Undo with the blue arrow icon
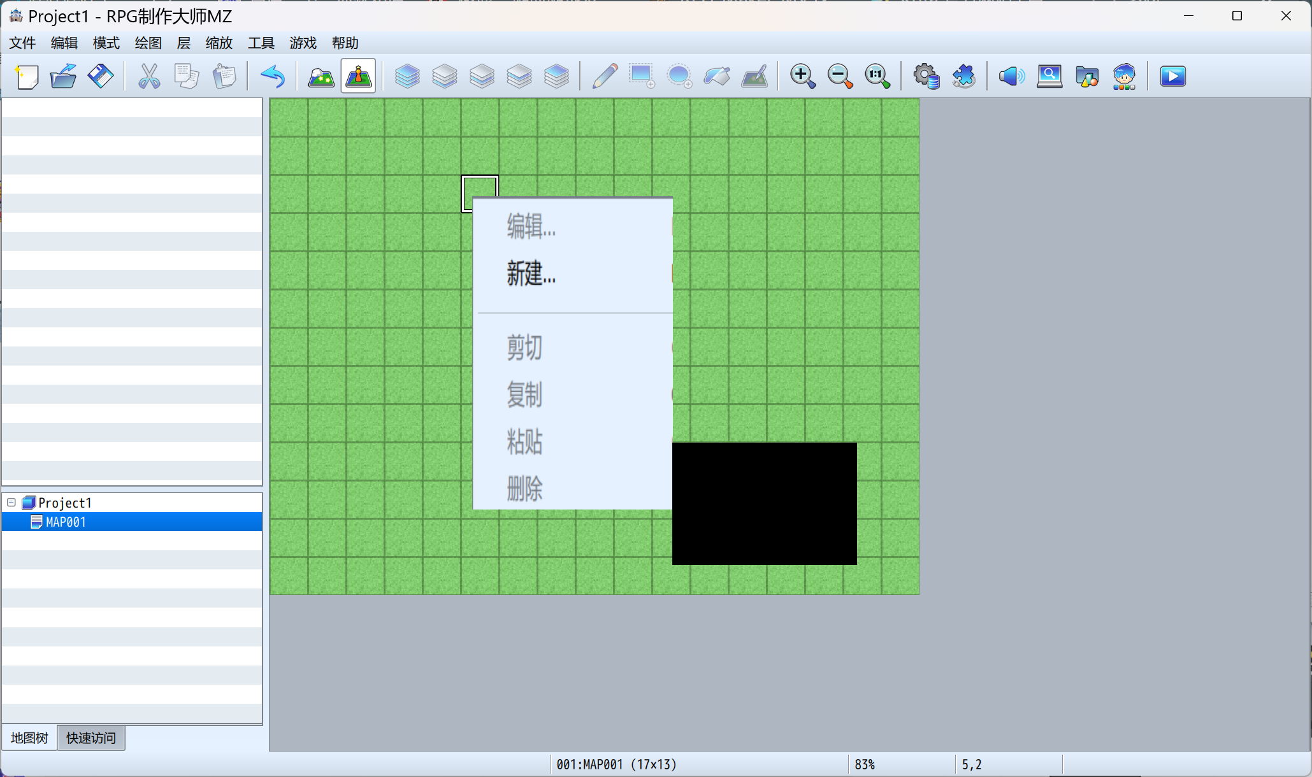 click(x=273, y=76)
